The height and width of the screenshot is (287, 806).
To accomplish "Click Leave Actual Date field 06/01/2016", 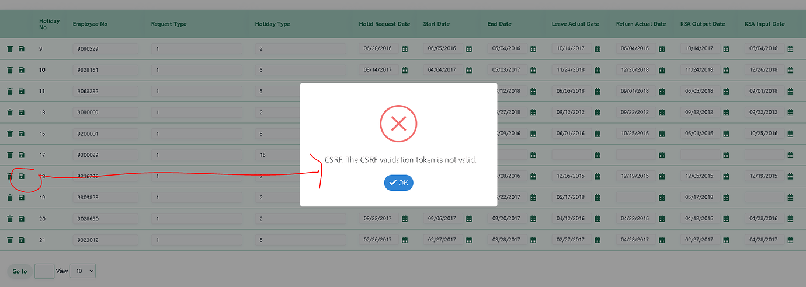I will click(570, 134).
